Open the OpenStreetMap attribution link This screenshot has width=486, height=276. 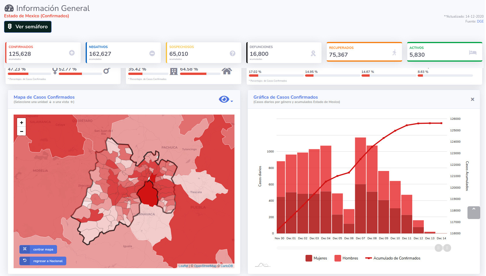point(205,266)
